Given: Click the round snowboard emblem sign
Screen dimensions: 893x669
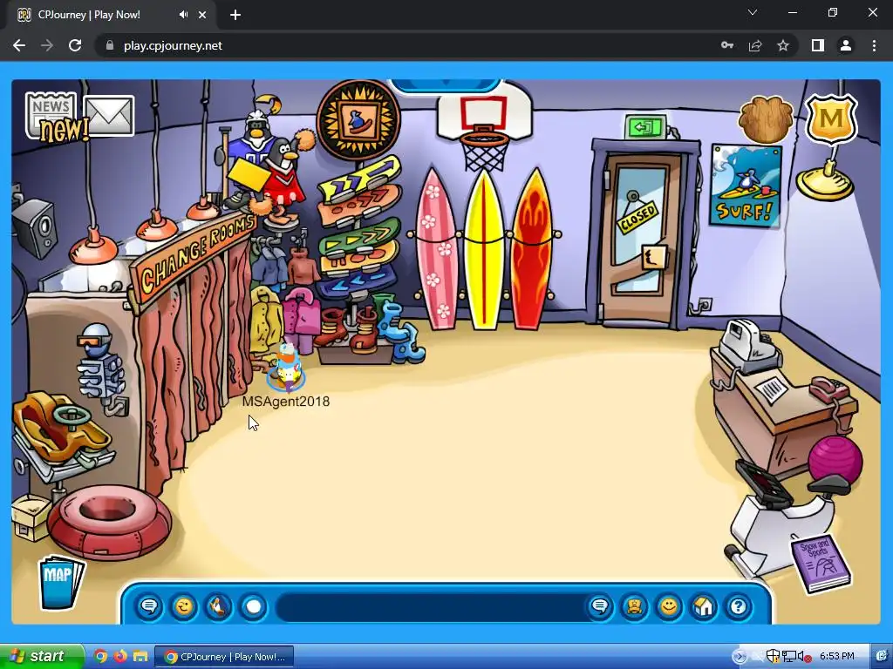Looking at the screenshot, I should click(358, 120).
